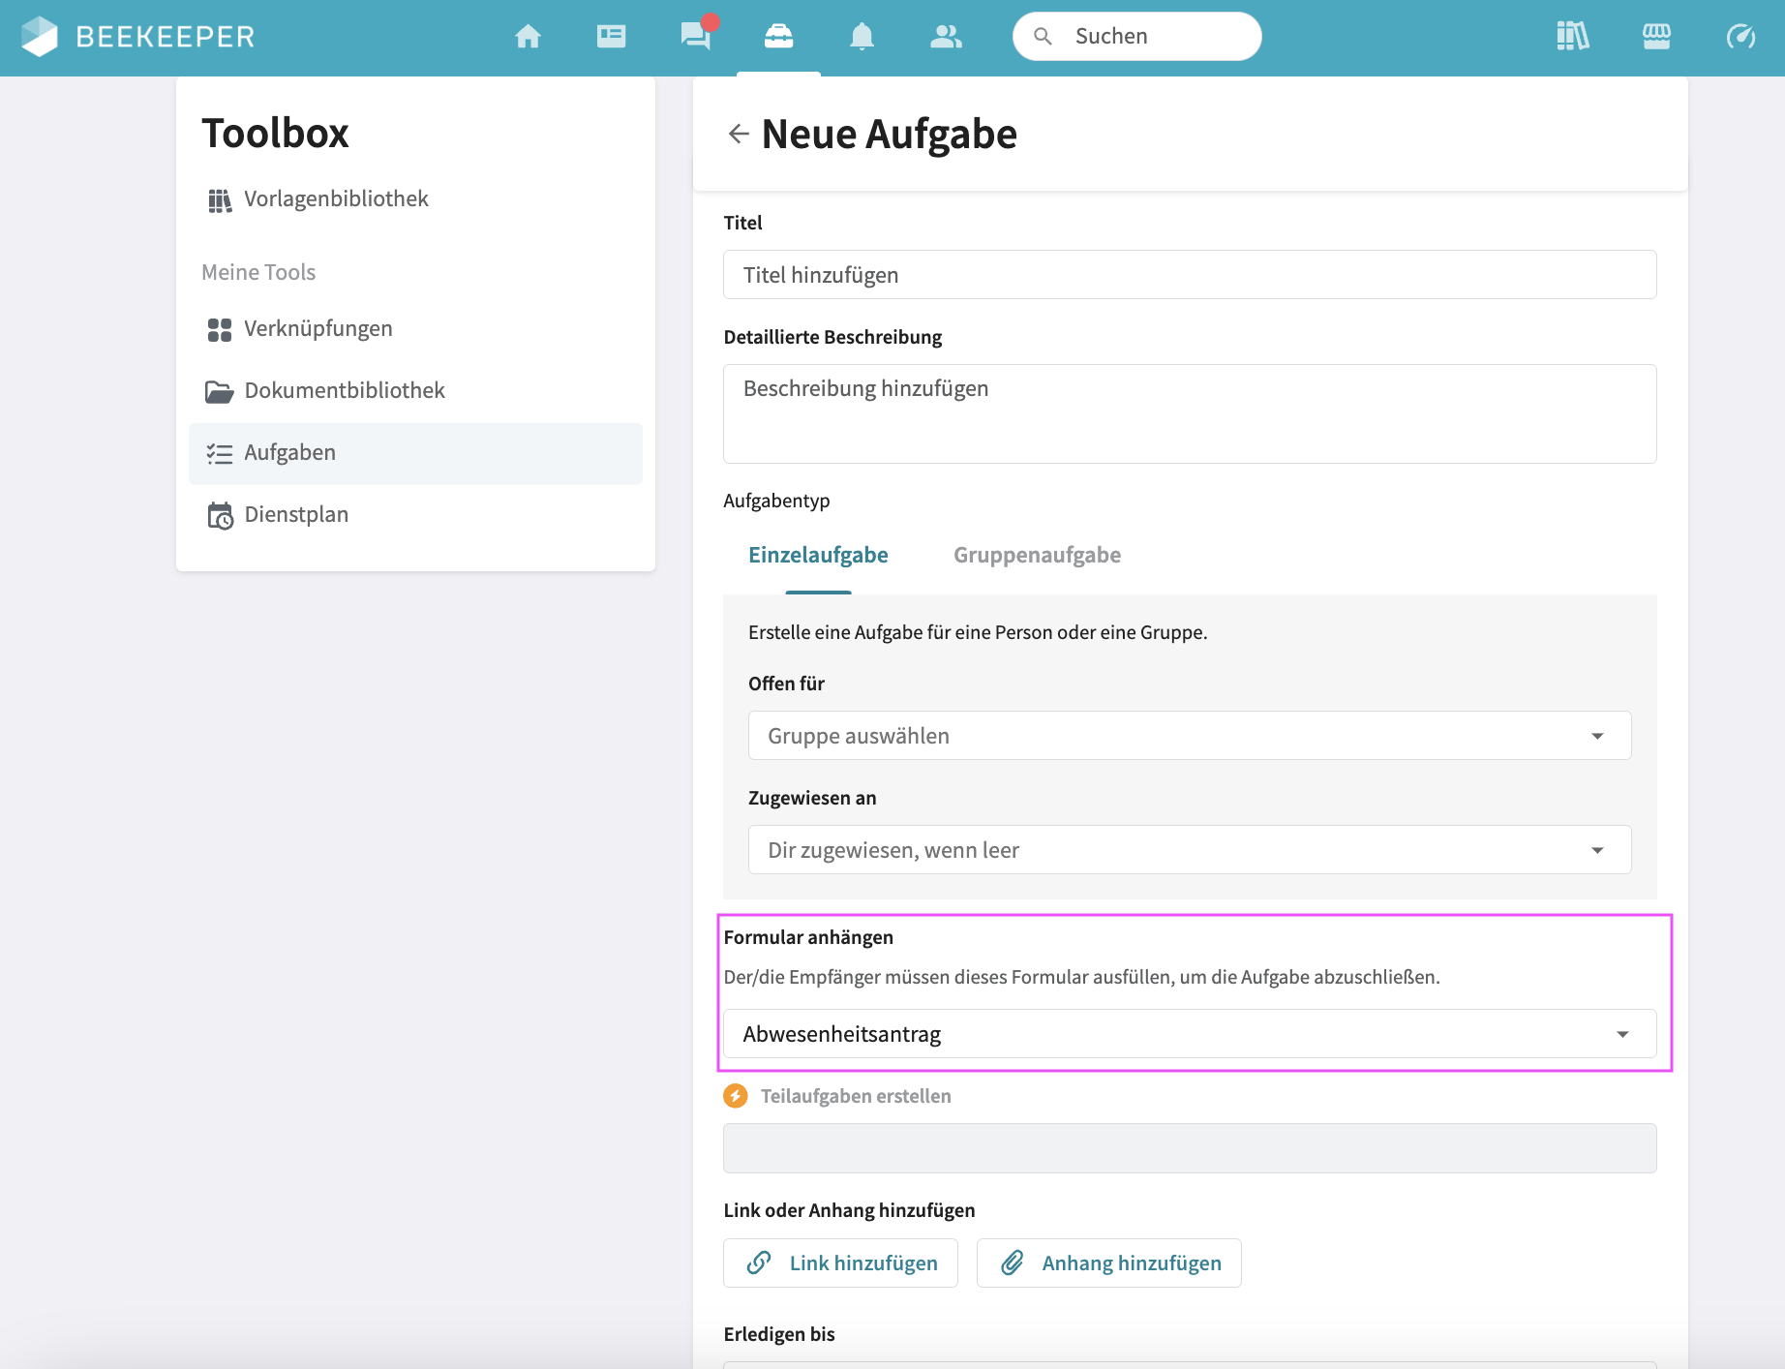Switch to the Gruppenaufgabe tab
This screenshot has height=1369, width=1785.
[x=1037, y=555]
